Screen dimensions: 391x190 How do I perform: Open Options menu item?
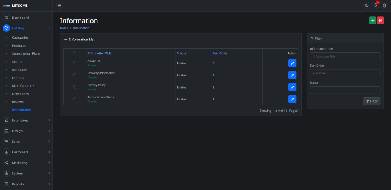click(x=18, y=78)
